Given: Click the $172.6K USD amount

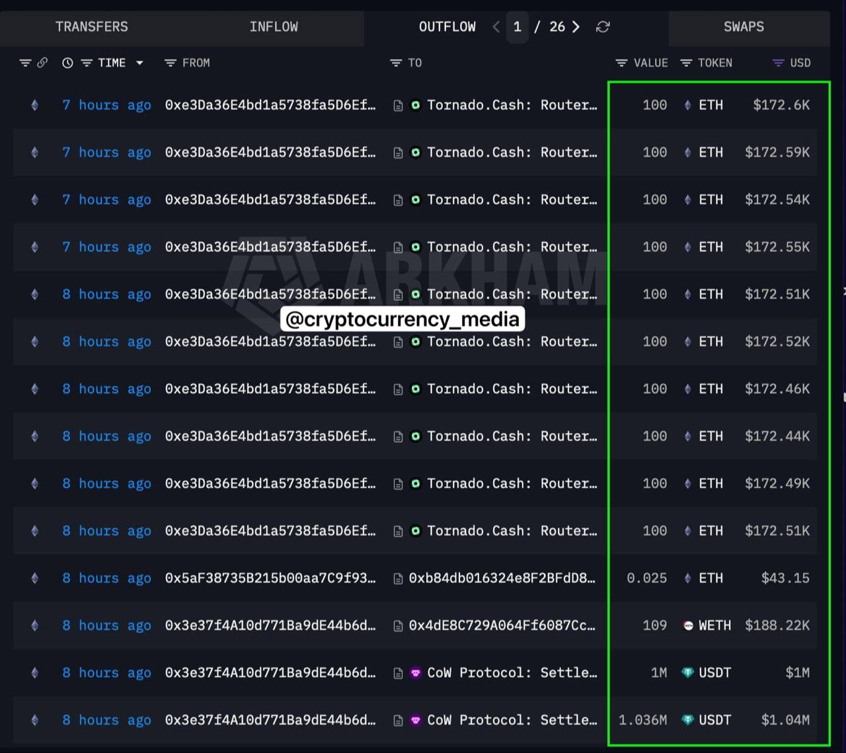Looking at the screenshot, I should [781, 105].
